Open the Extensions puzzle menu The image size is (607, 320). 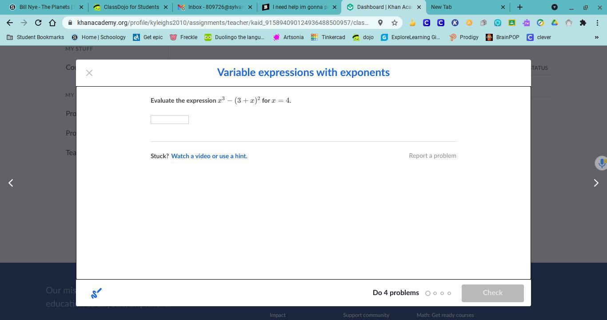tap(583, 23)
